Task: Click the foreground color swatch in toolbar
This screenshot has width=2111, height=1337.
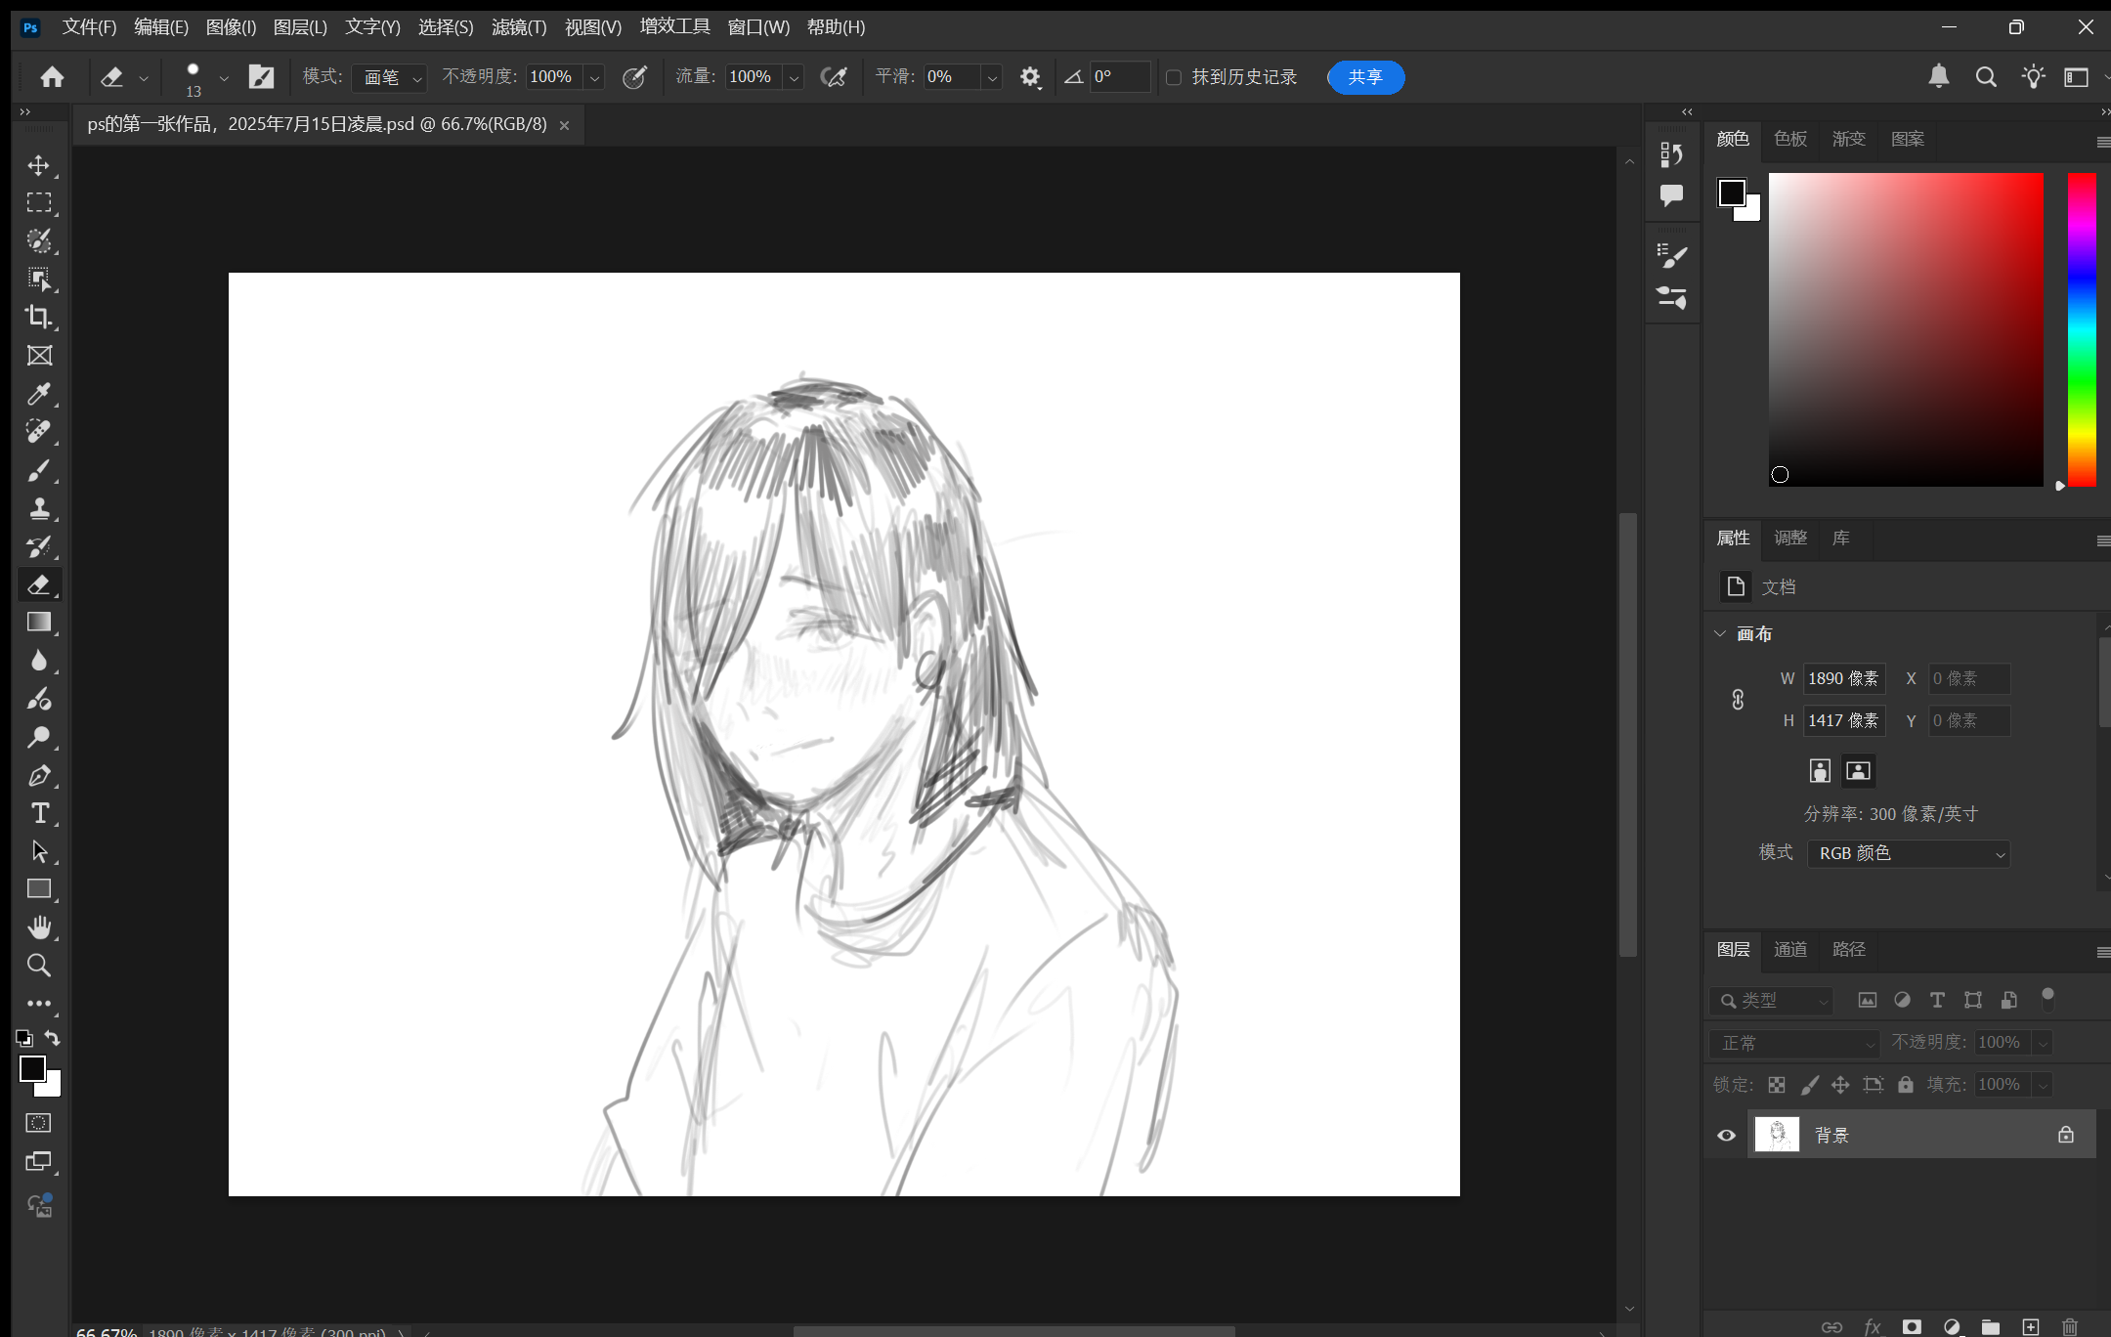Action: [31, 1069]
